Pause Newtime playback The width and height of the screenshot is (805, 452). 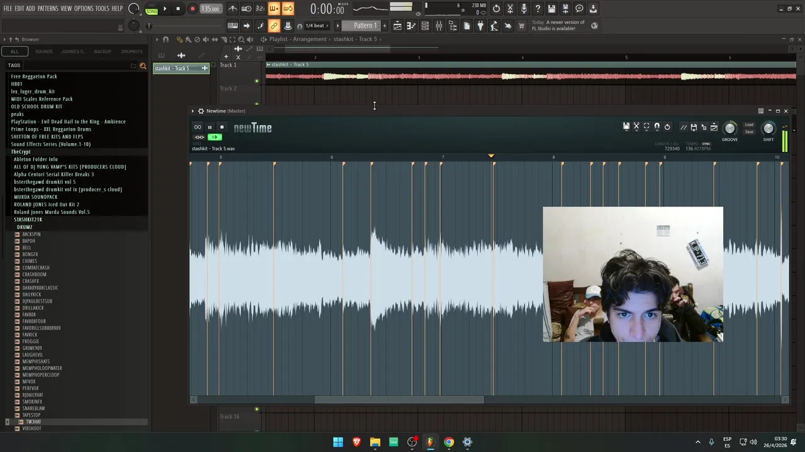click(x=209, y=127)
